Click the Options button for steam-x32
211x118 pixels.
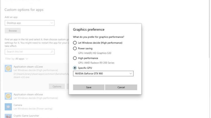57,86
